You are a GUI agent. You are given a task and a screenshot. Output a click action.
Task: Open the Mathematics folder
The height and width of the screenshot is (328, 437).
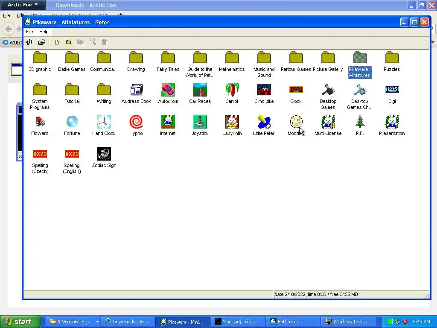(232, 61)
